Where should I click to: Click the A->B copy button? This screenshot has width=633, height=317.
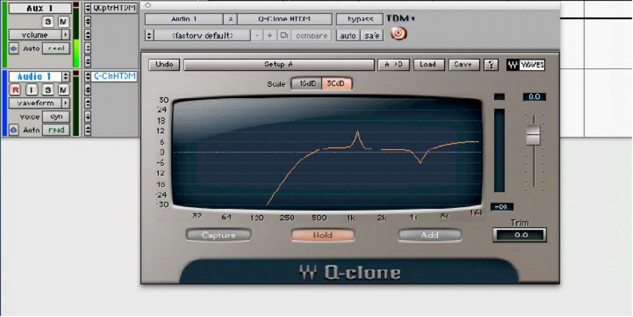pos(393,64)
